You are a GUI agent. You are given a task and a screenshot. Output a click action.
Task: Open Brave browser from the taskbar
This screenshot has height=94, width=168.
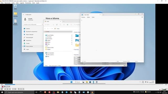[45, 92]
